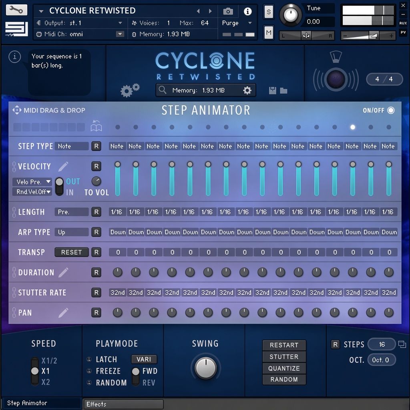410x410 pixels.
Task: Load preset with the folder icon
Action: (x=284, y=90)
